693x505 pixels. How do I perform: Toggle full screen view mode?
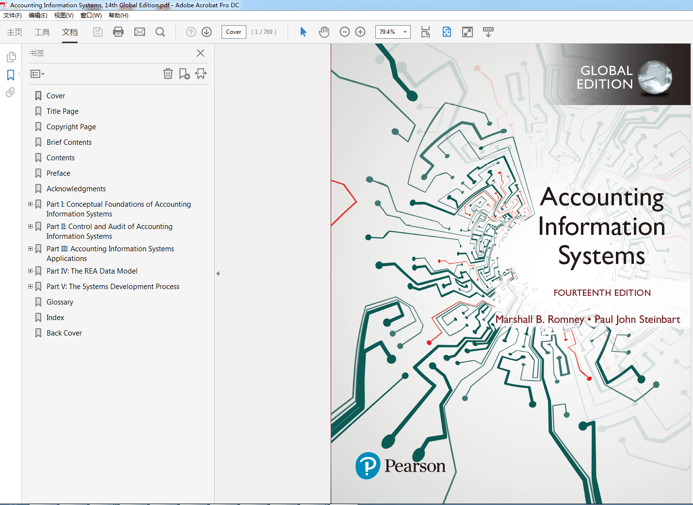coord(467,32)
